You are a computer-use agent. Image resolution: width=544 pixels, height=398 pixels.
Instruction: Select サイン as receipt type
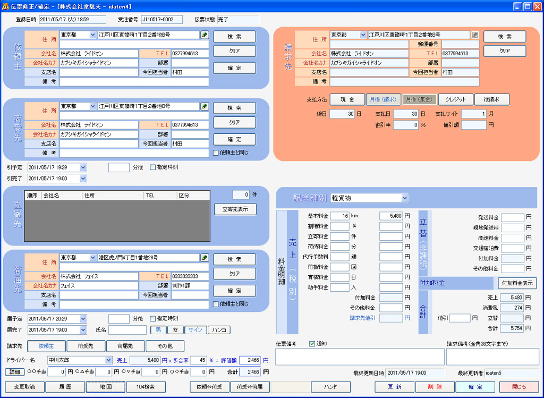click(195, 330)
